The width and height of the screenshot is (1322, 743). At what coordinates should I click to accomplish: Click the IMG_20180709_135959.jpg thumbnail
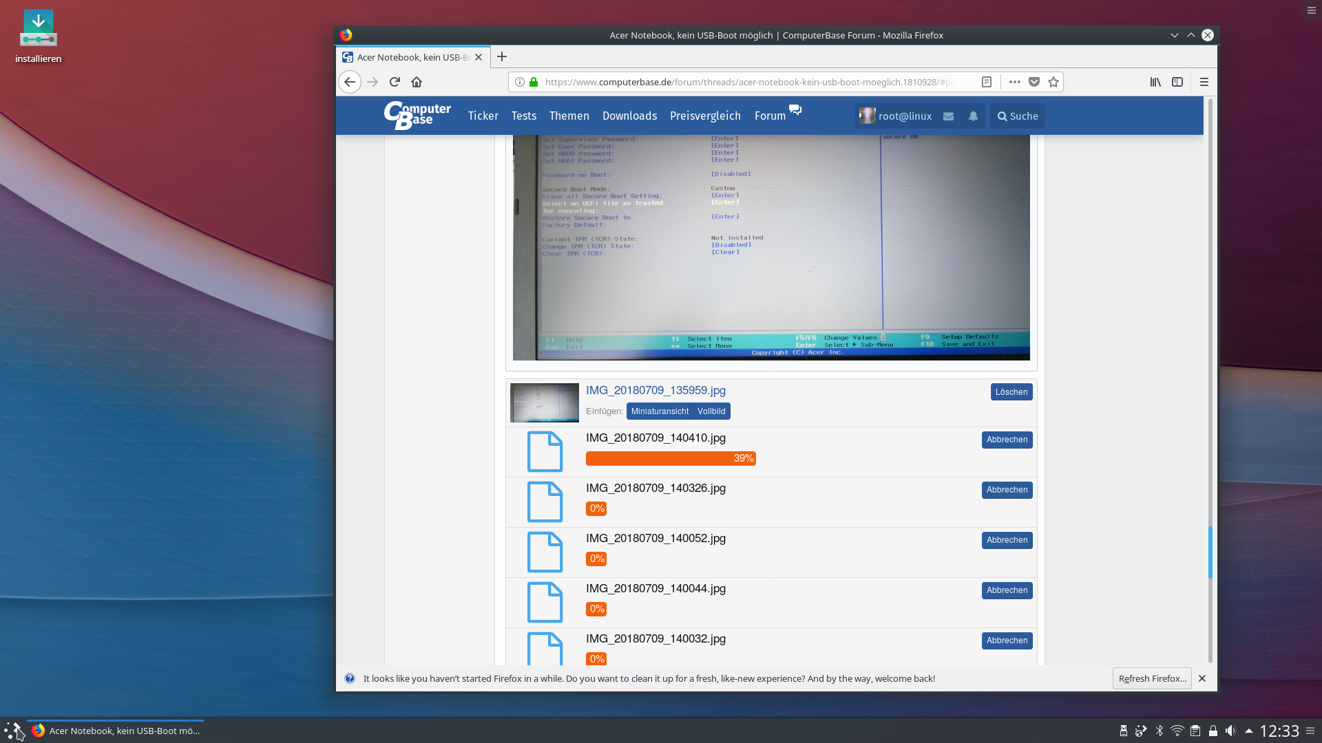tap(545, 402)
